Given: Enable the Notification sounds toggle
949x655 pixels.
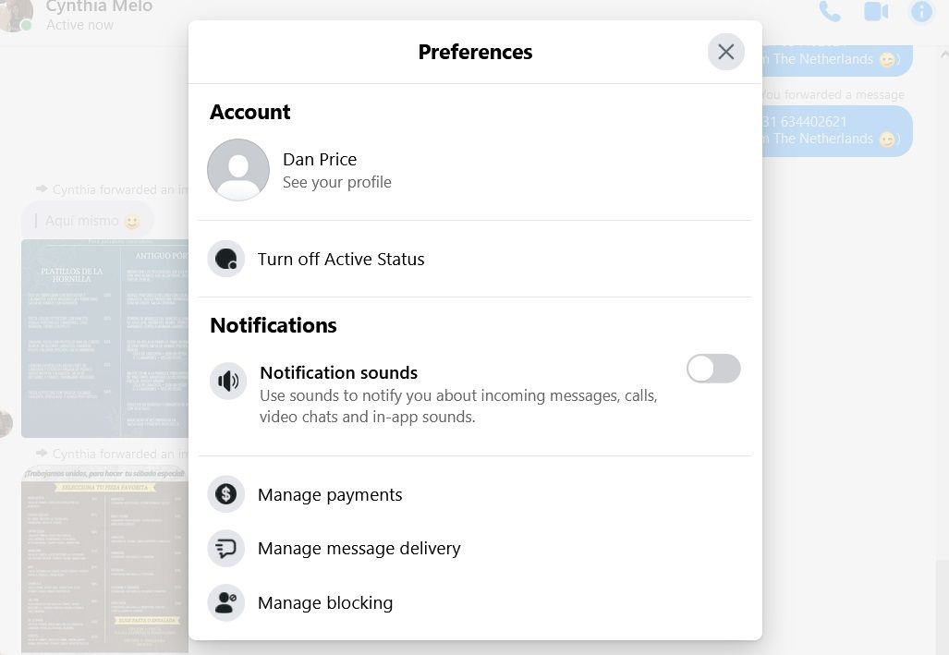Looking at the screenshot, I should 713,369.
